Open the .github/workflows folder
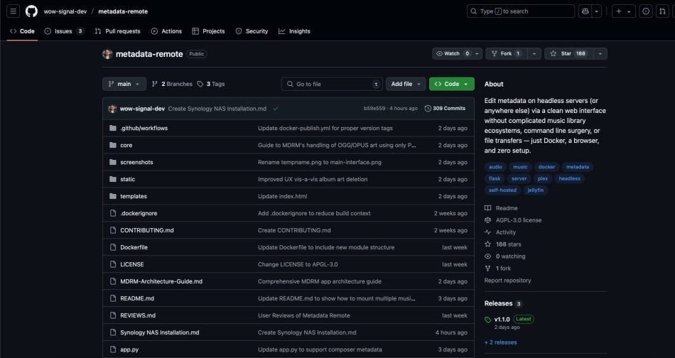Image resolution: width=675 pixels, height=358 pixels. click(144, 129)
